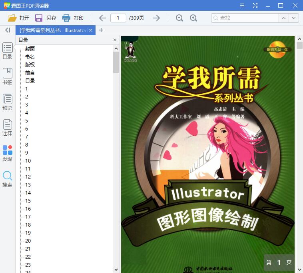
Task: Go to the previous page with left arrow
Action: (x=102, y=18)
